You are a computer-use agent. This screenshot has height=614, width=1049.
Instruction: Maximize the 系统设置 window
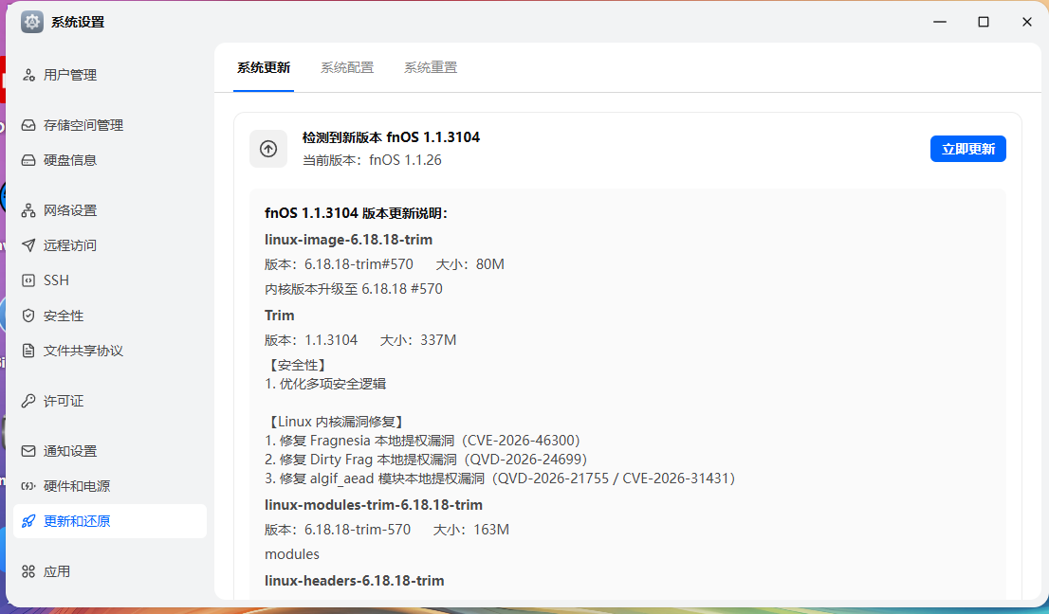click(984, 22)
